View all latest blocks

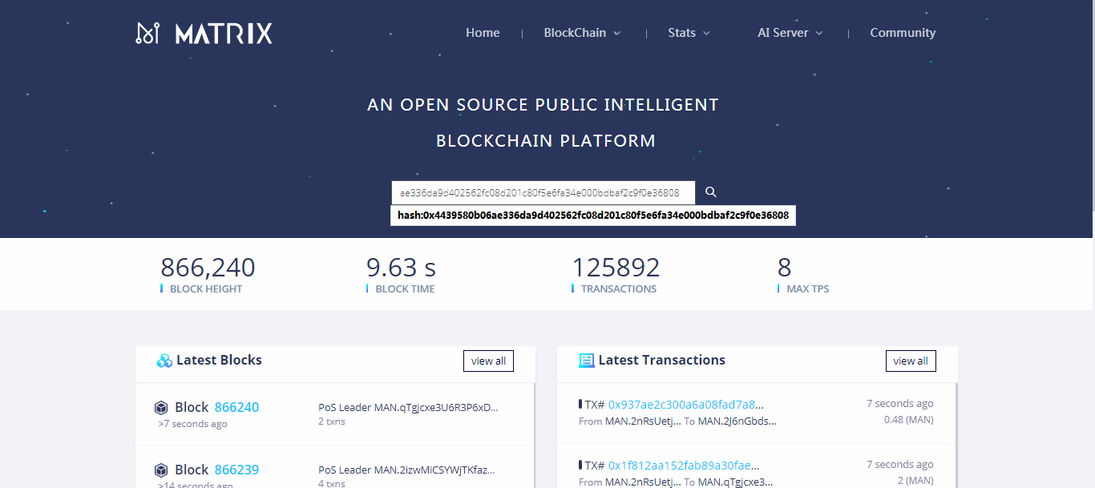coord(488,361)
